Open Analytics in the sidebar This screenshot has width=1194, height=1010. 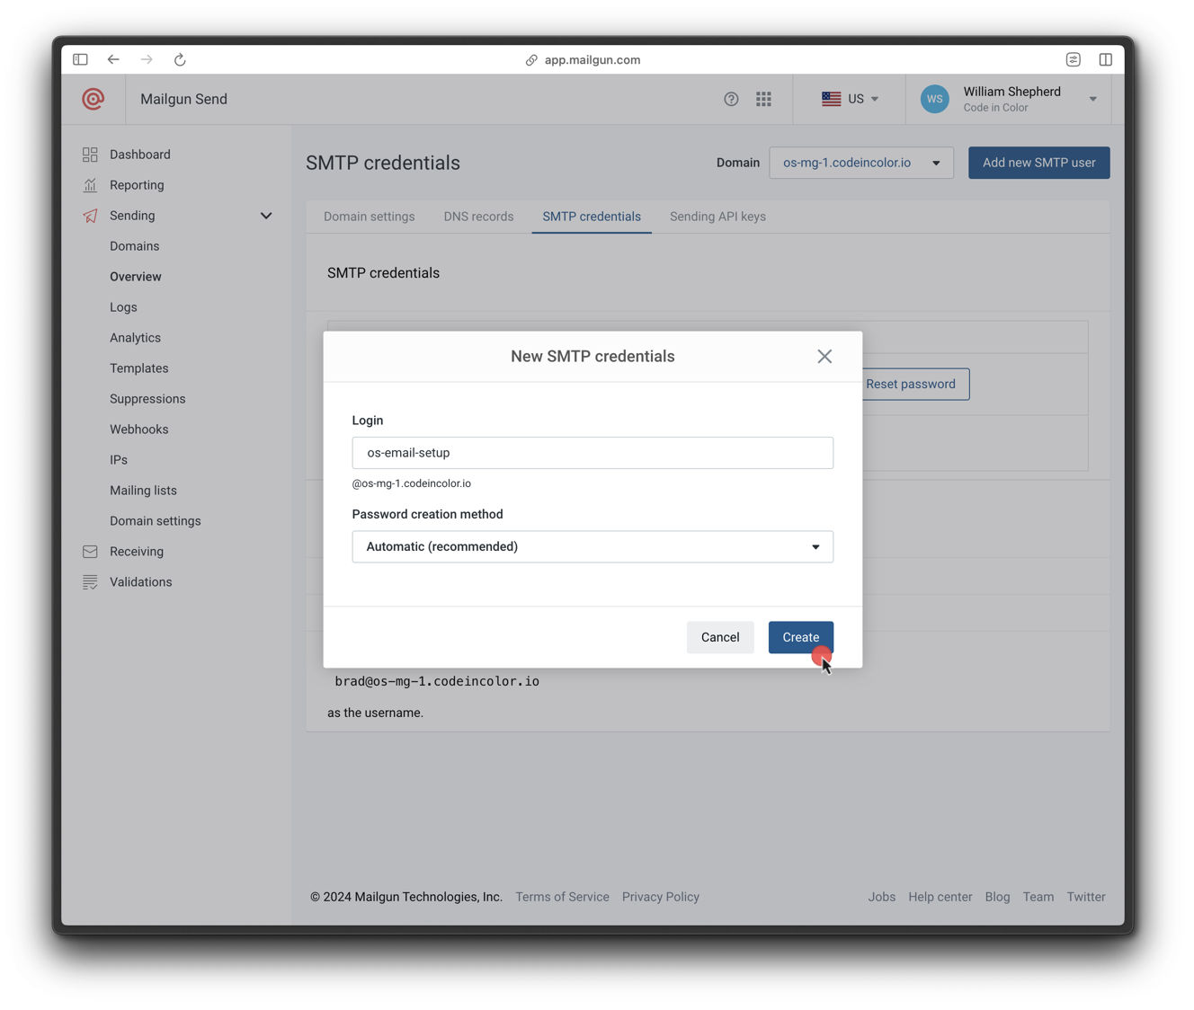135,338
